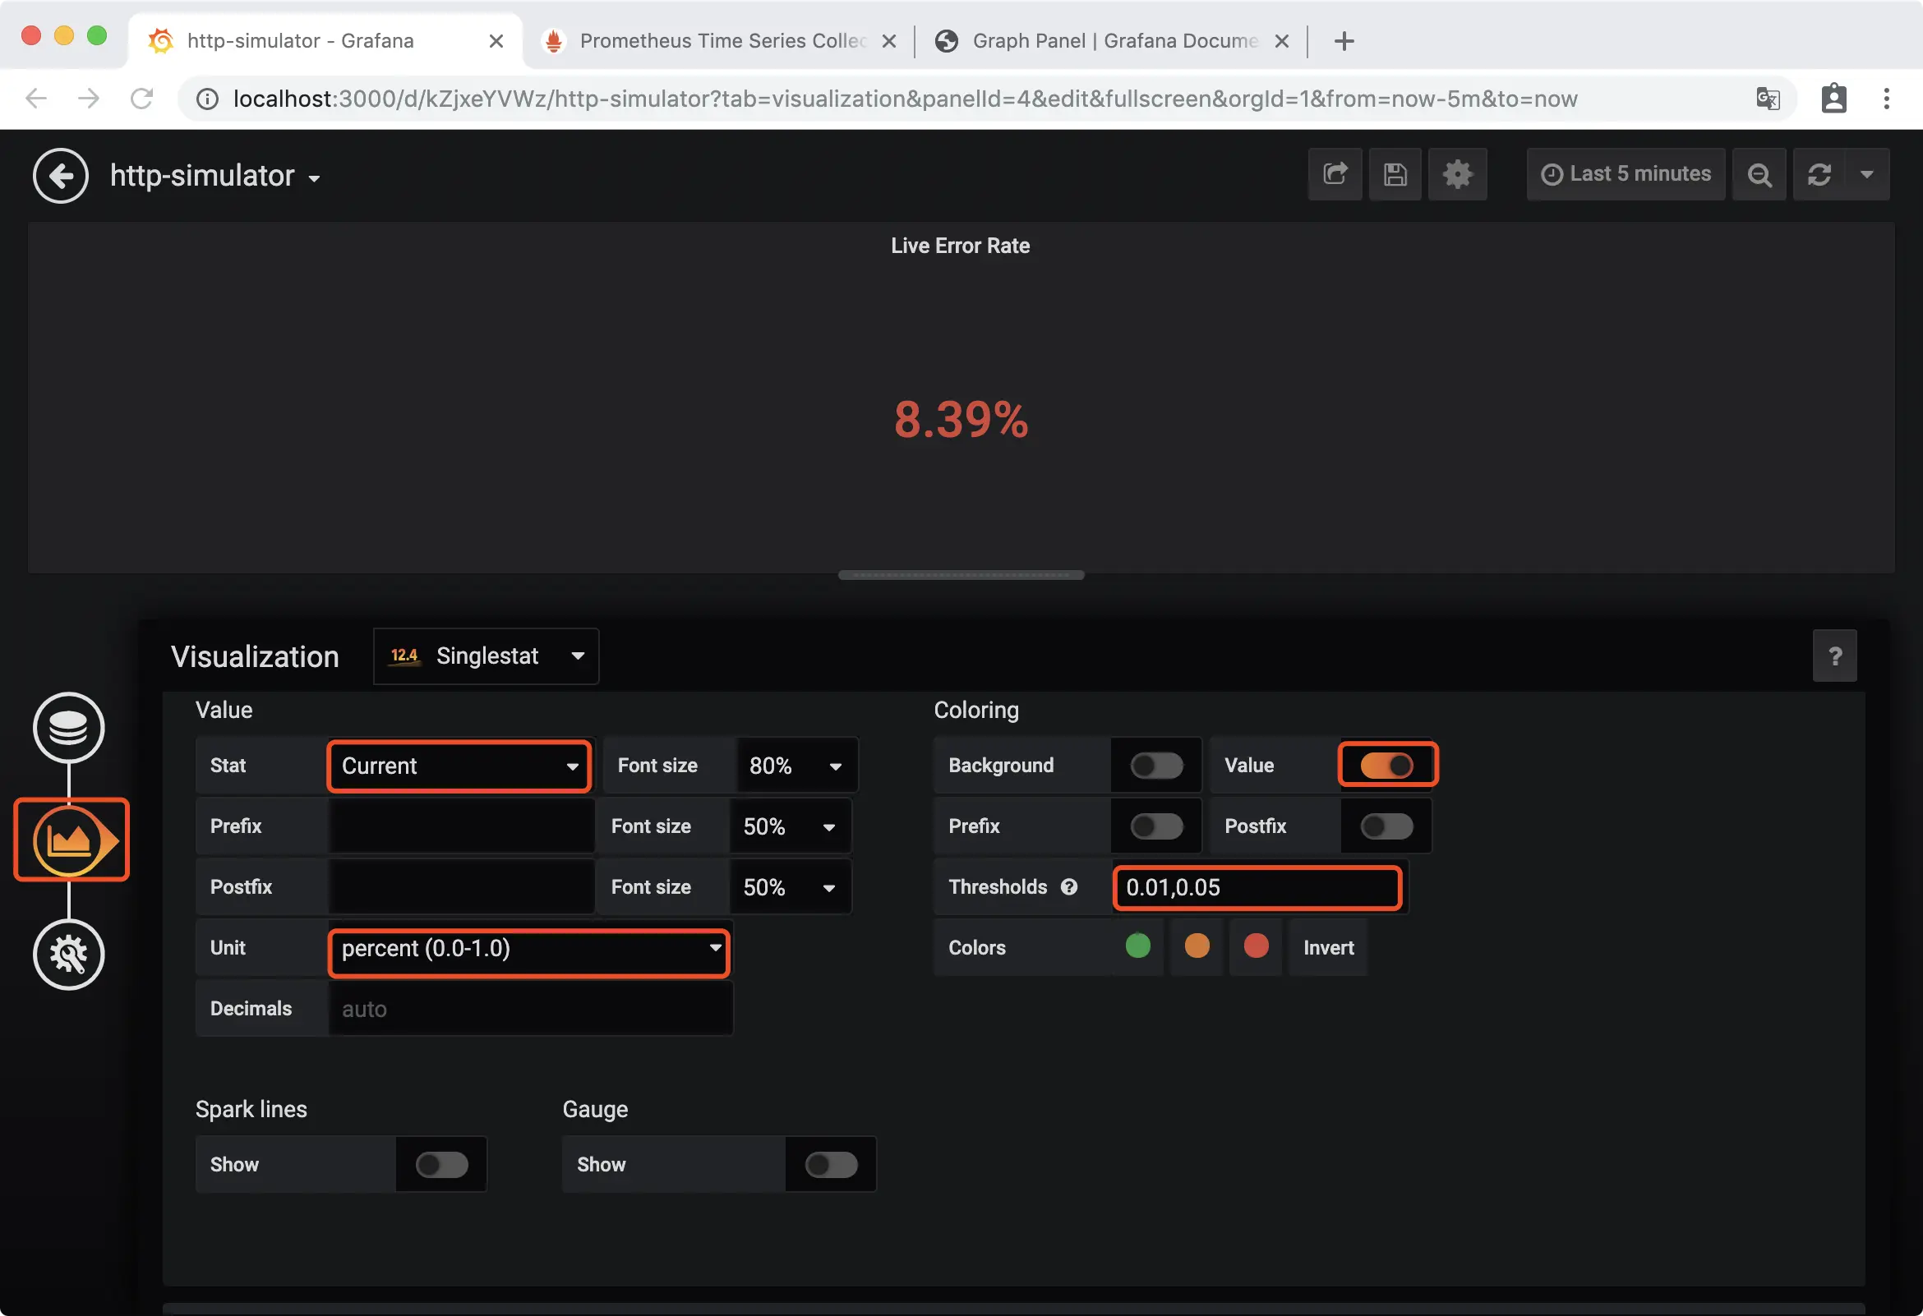This screenshot has width=1923, height=1316.
Task: Pick the orange threshold color
Action: click(x=1197, y=946)
